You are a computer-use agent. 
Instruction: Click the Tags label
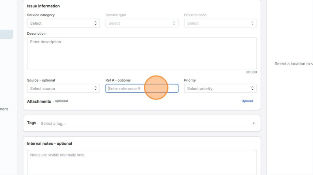(x=32, y=123)
